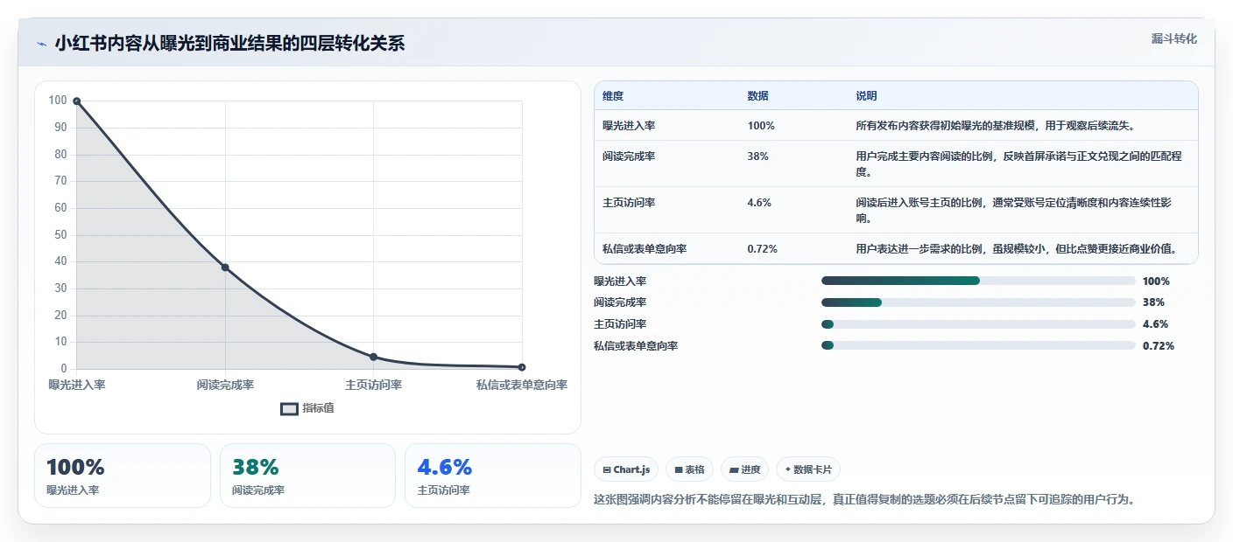Select the 阅读完成率 cell in the table
Screen dimensions: 1233x542
click(x=629, y=156)
